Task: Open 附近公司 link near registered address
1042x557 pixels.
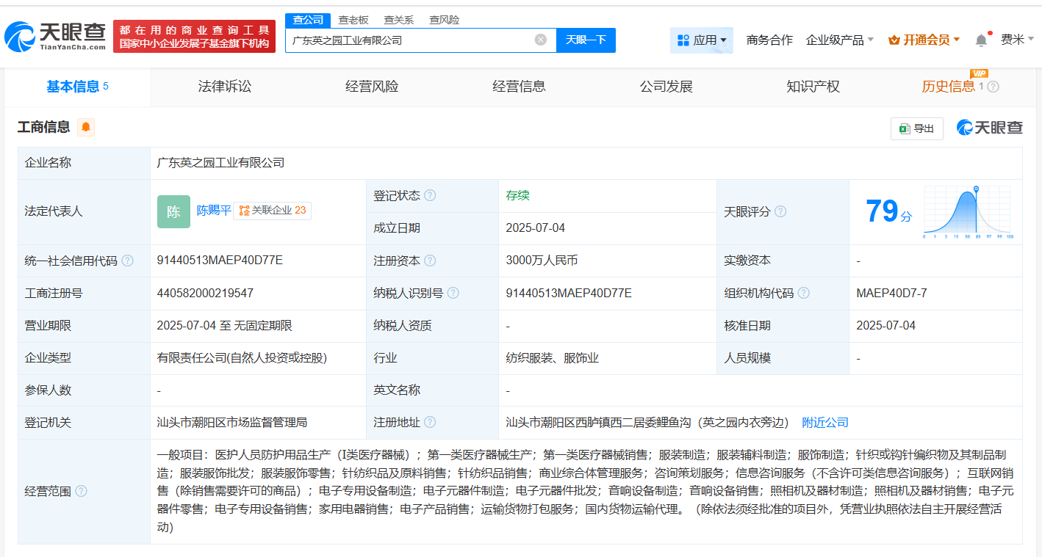Action: [x=824, y=423]
